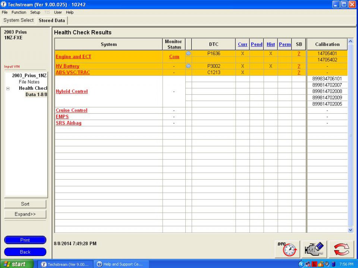Screen dimensions: 358x268
Task: Click the results table scroll up arrow
Action: [351, 41]
